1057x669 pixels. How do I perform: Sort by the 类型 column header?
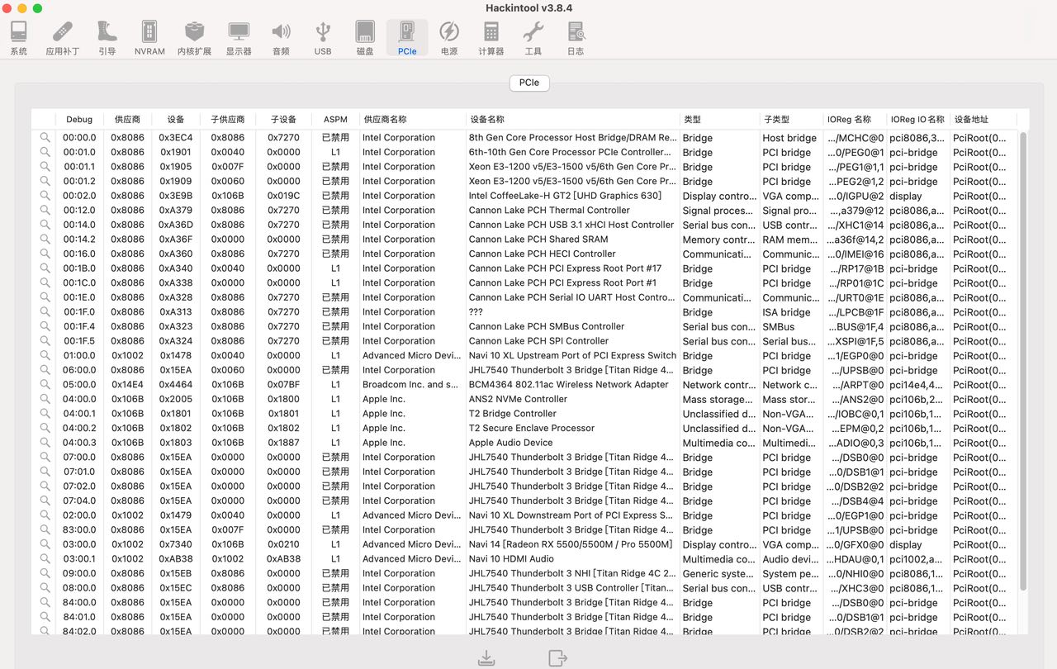[x=719, y=120]
